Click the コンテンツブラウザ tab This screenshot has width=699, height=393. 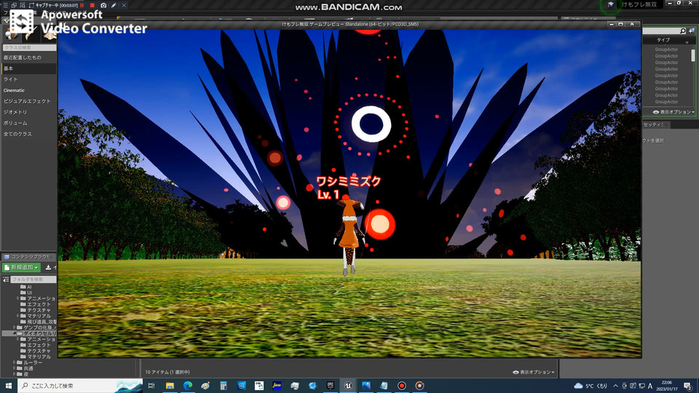[x=28, y=257]
